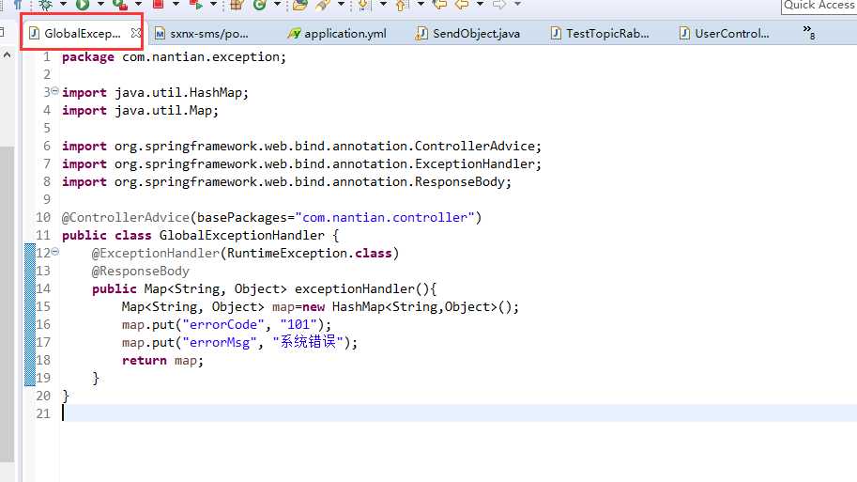Image resolution: width=857 pixels, height=482 pixels.
Task: Click the New Java Package icon
Action: tap(237, 5)
